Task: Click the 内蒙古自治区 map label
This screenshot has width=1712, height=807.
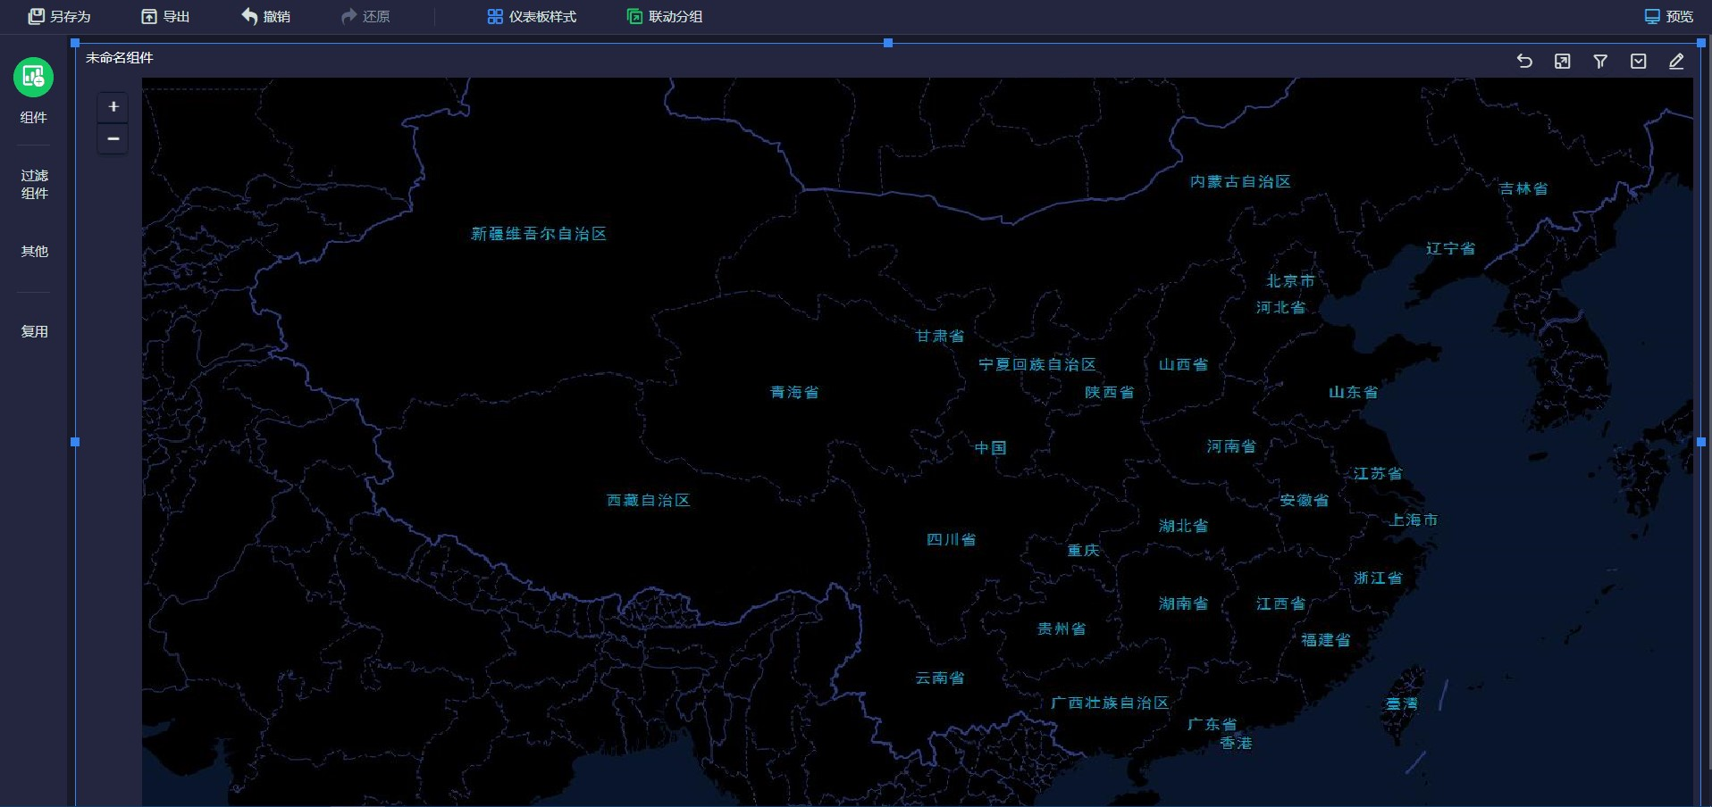Action: click(1240, 182)
